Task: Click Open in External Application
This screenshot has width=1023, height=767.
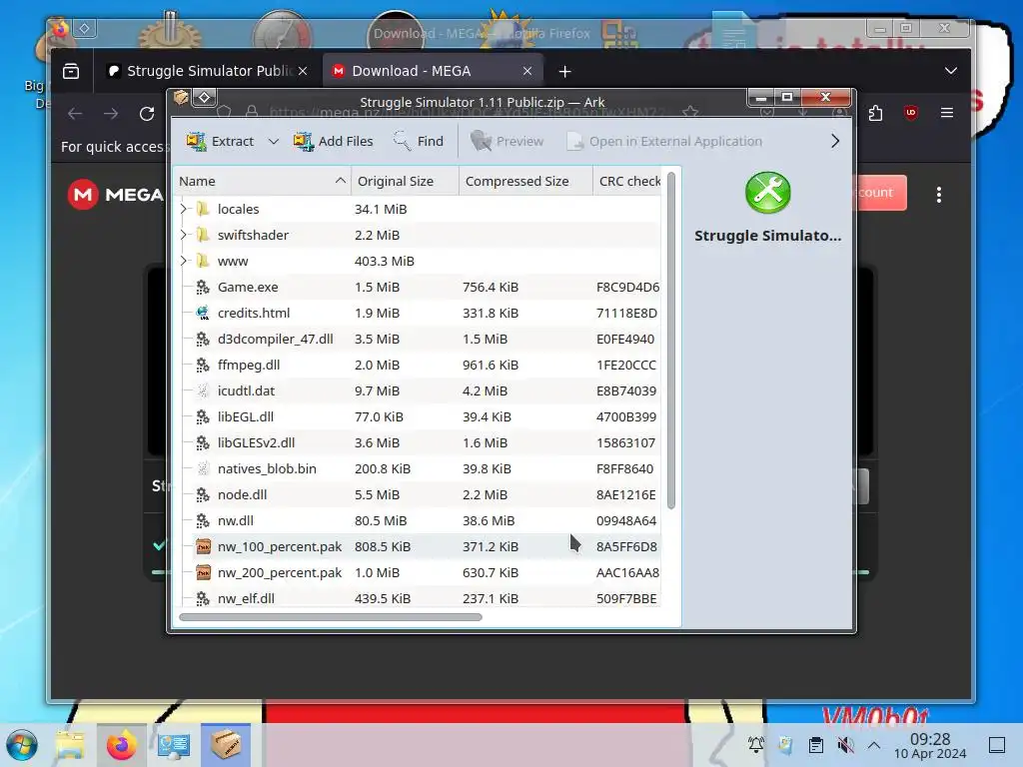Action: coord(664,141)
